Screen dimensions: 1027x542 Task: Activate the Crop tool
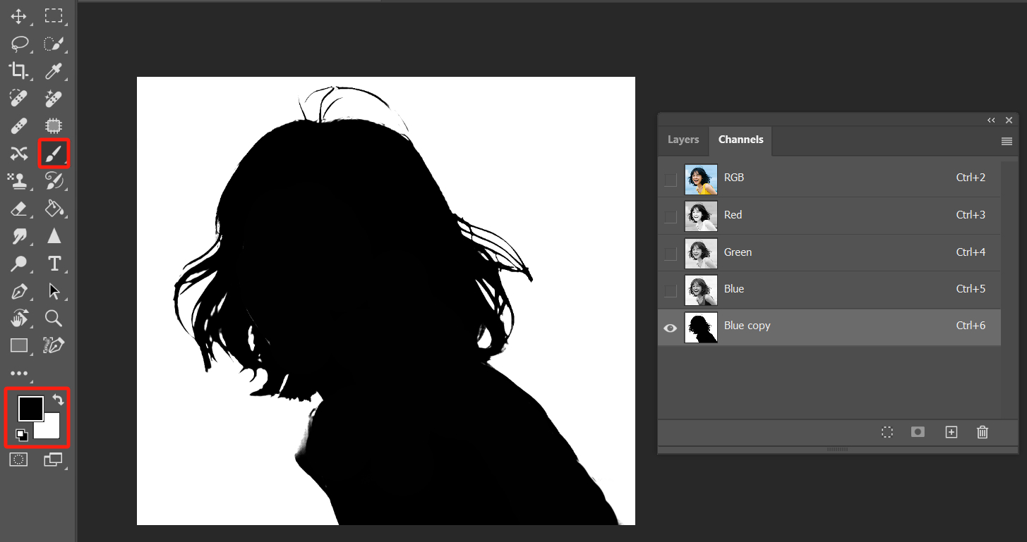[x=19, y=70]
